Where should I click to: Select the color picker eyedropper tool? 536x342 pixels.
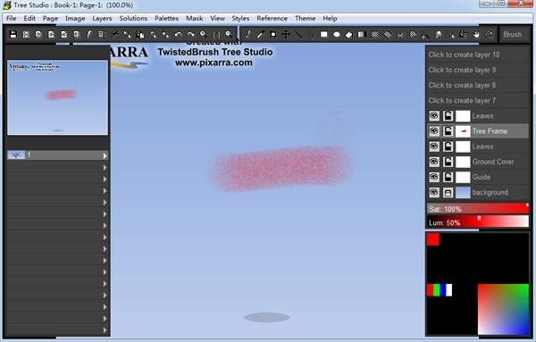[261, 34]
